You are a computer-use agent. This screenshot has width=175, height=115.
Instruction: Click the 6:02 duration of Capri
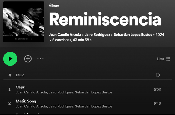pos(157,89)
